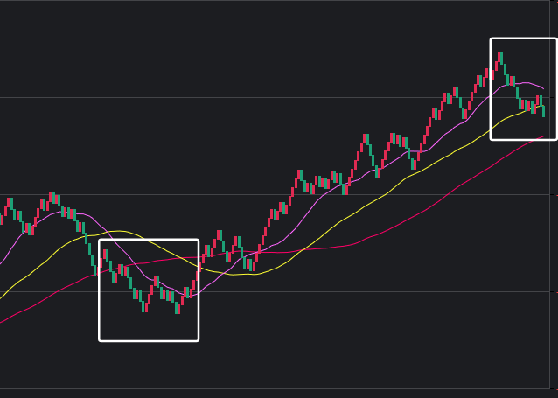Click the topmost horizontal gridline
Screen dimensions: 558x398
coord(262,97)
